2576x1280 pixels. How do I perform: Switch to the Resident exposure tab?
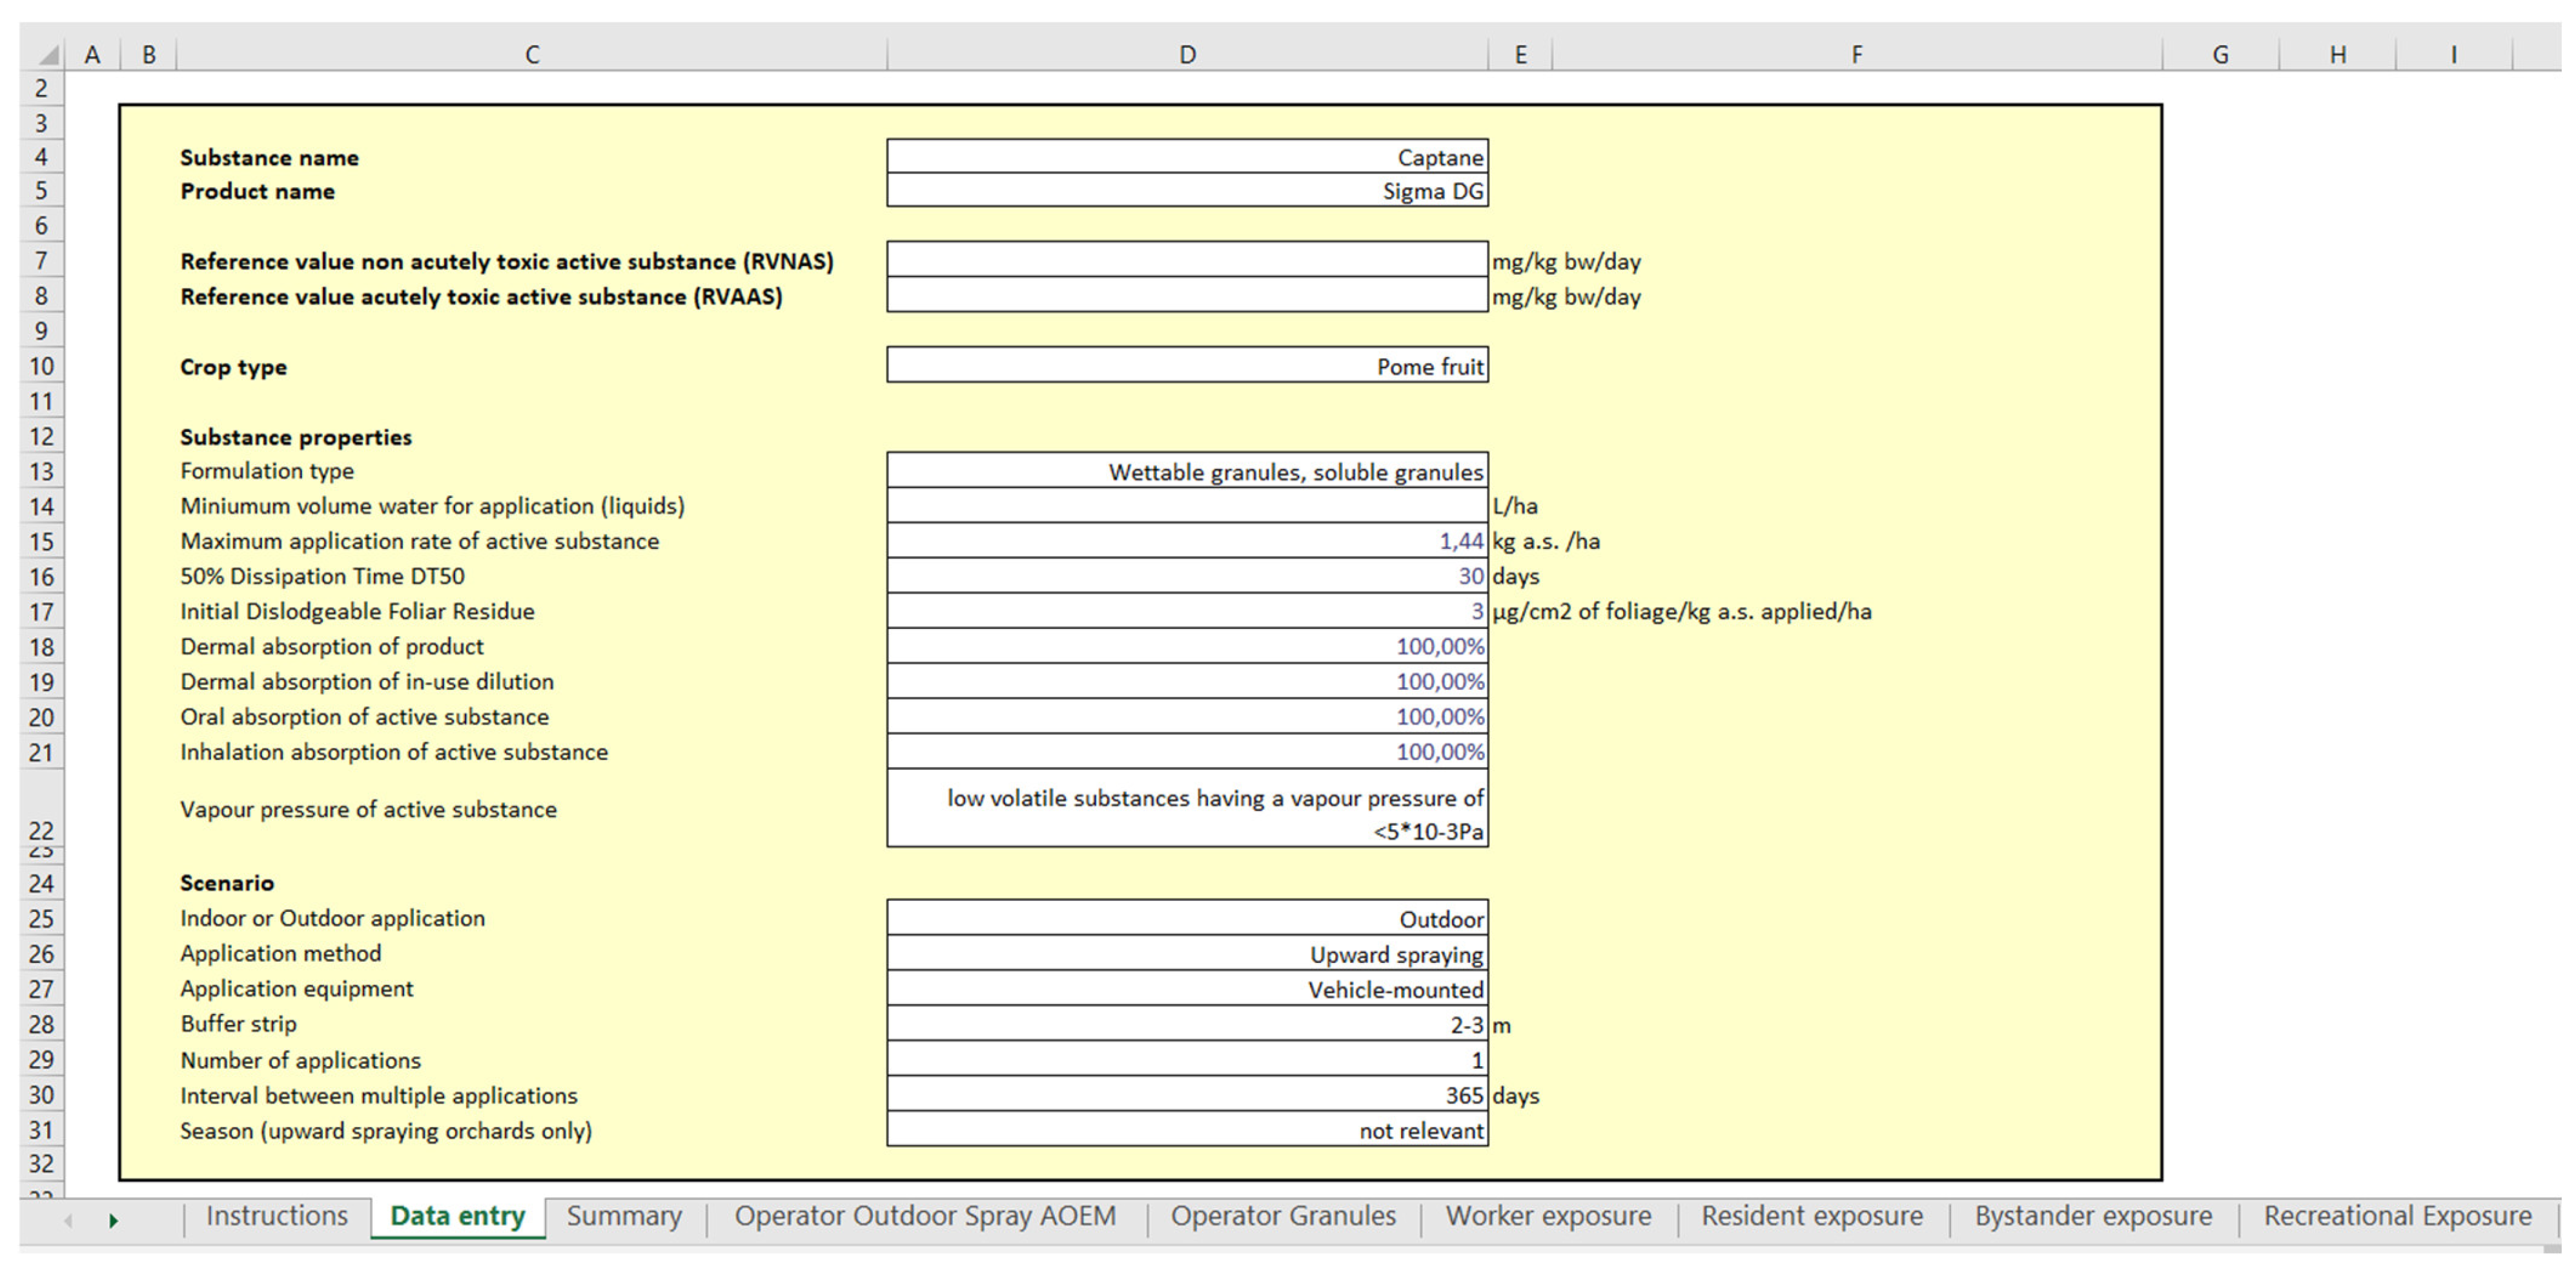pyautogui.click(x=1812, y=1216)
